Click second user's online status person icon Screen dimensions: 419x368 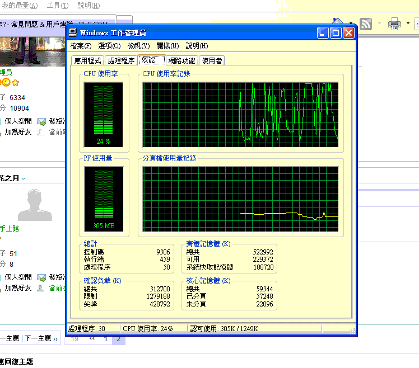pos(40,288)
